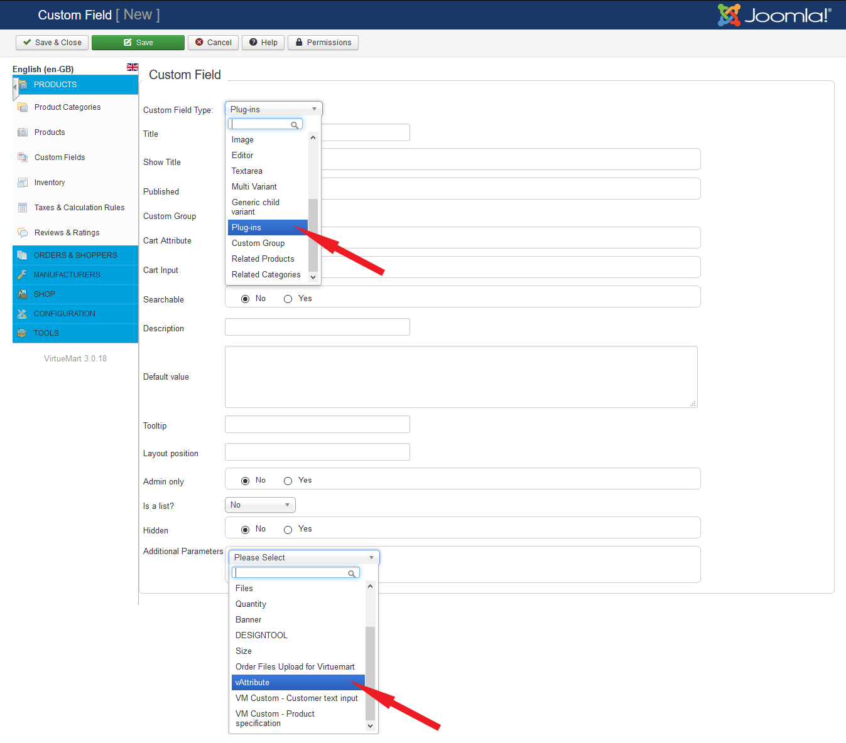Open the 'Is a list?' dropdown
The width and height of the screenshot is (846, 743).
(x=260, y=505)
